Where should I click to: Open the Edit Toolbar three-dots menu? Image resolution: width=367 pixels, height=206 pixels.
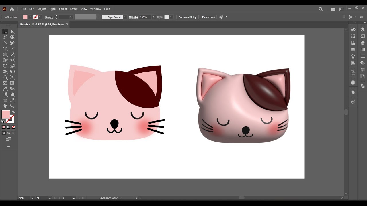[9, 146]
